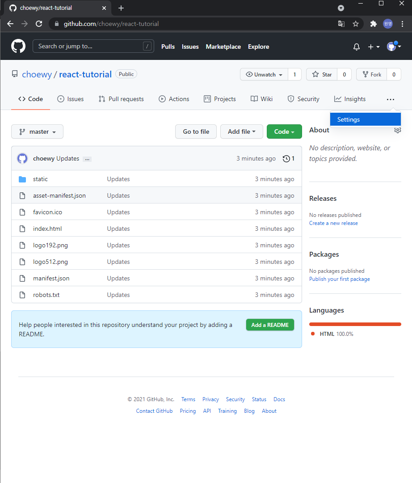The height and width of the screenshot is (483, 412).
Task: Open the static folder icon
Action: (x=22, y=179)
